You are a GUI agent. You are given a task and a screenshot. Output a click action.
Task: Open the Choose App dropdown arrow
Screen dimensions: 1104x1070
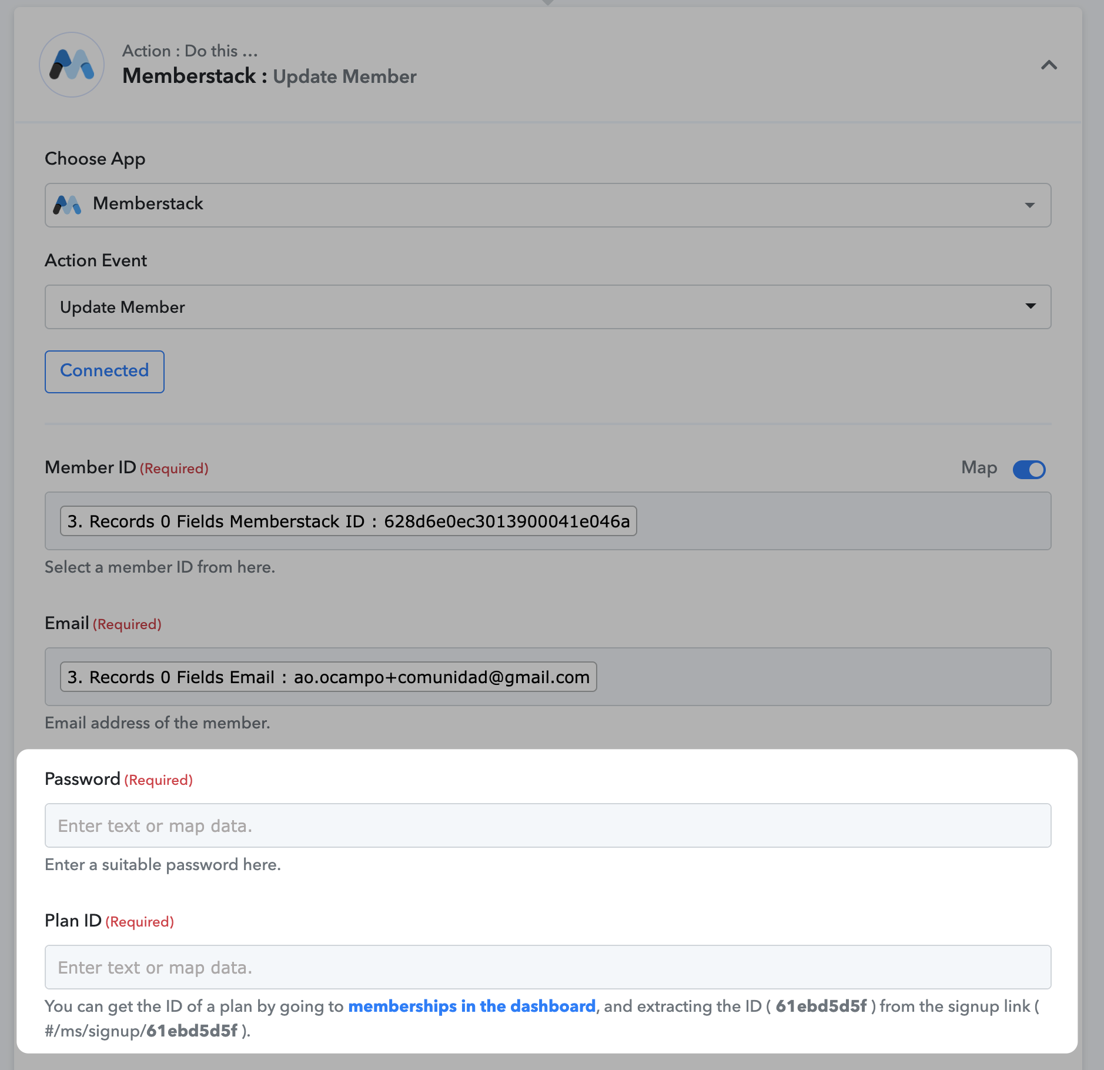pyautogui.click(x=1029, y=205)
